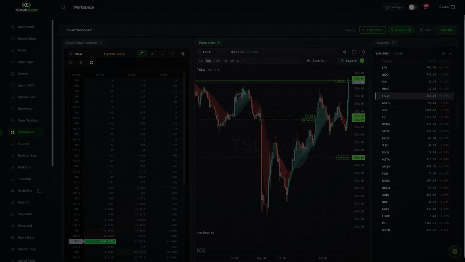Click the Link tickers button
Viewport: 465px width, 262px height.
373,30
